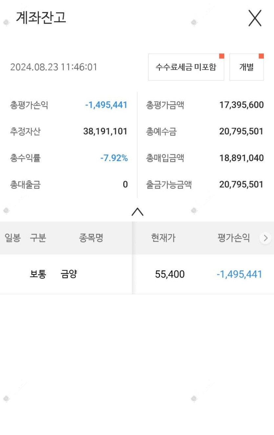Tap the 구분 column header
Image resolution: width=274 pixels, height=435 pixels.
point(38,238)
